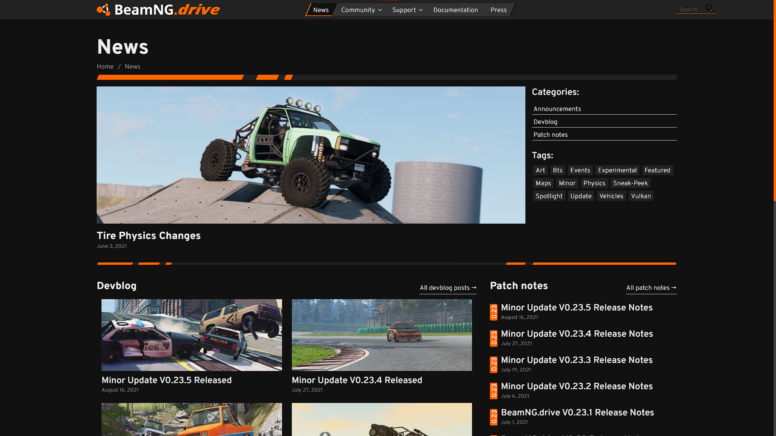Screen dimensions: 776x436
Task: Open All devblog posts link
Action: 448,288
